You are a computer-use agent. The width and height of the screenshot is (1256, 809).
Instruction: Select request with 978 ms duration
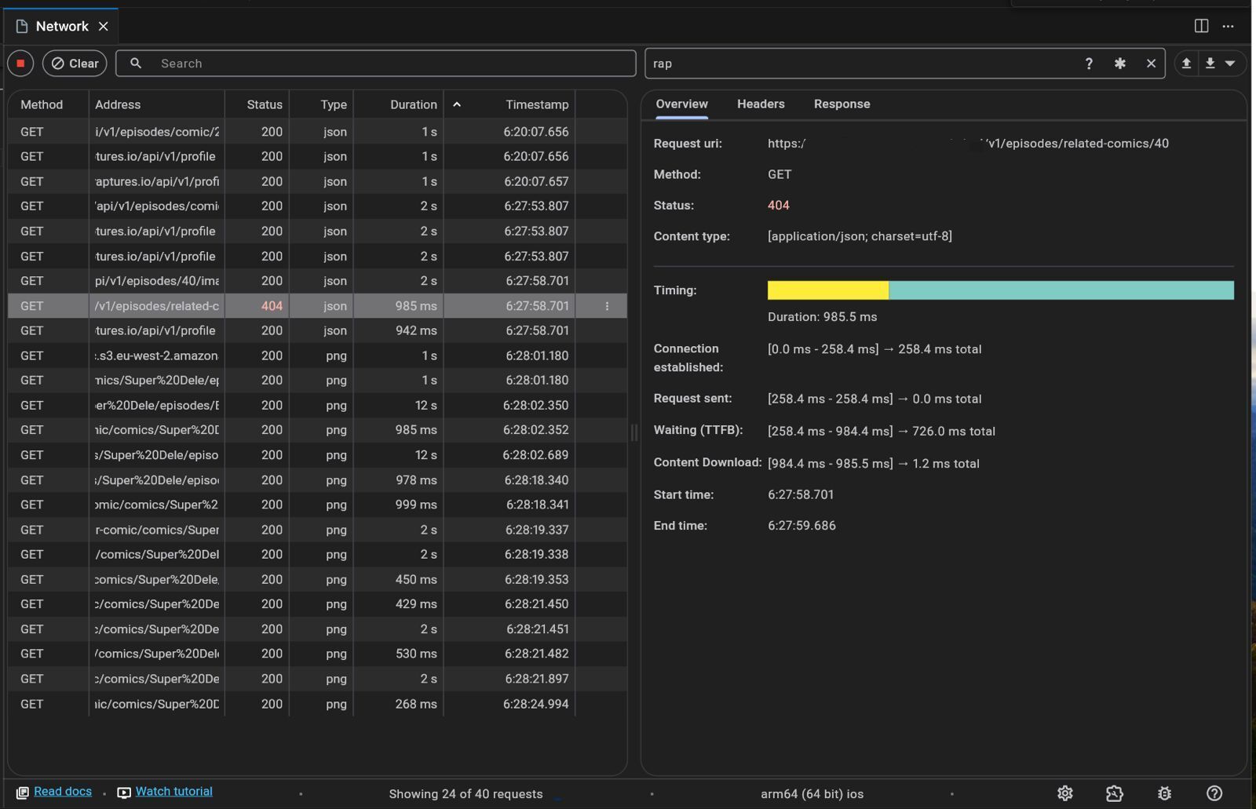pos(317,480)
